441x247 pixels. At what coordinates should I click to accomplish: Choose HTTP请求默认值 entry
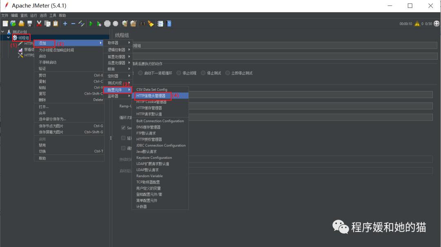[x=160, y=114]
